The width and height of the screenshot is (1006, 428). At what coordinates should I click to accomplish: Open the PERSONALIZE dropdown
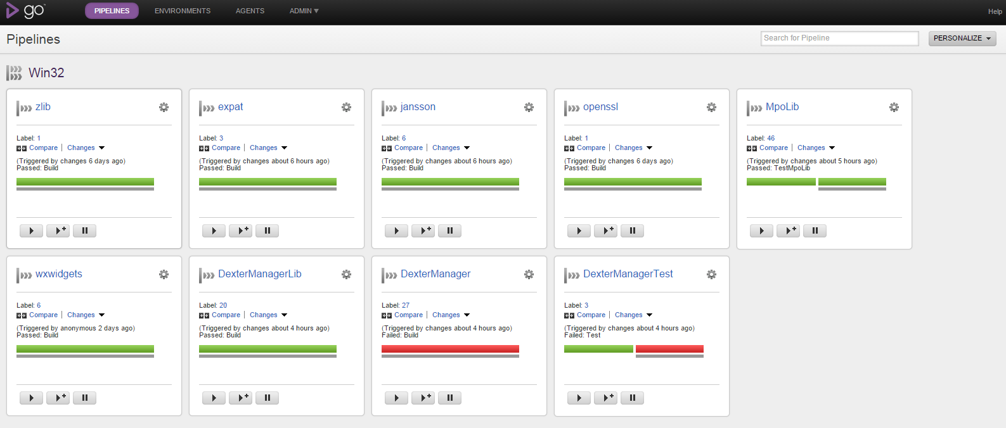(x=962, y=39)
